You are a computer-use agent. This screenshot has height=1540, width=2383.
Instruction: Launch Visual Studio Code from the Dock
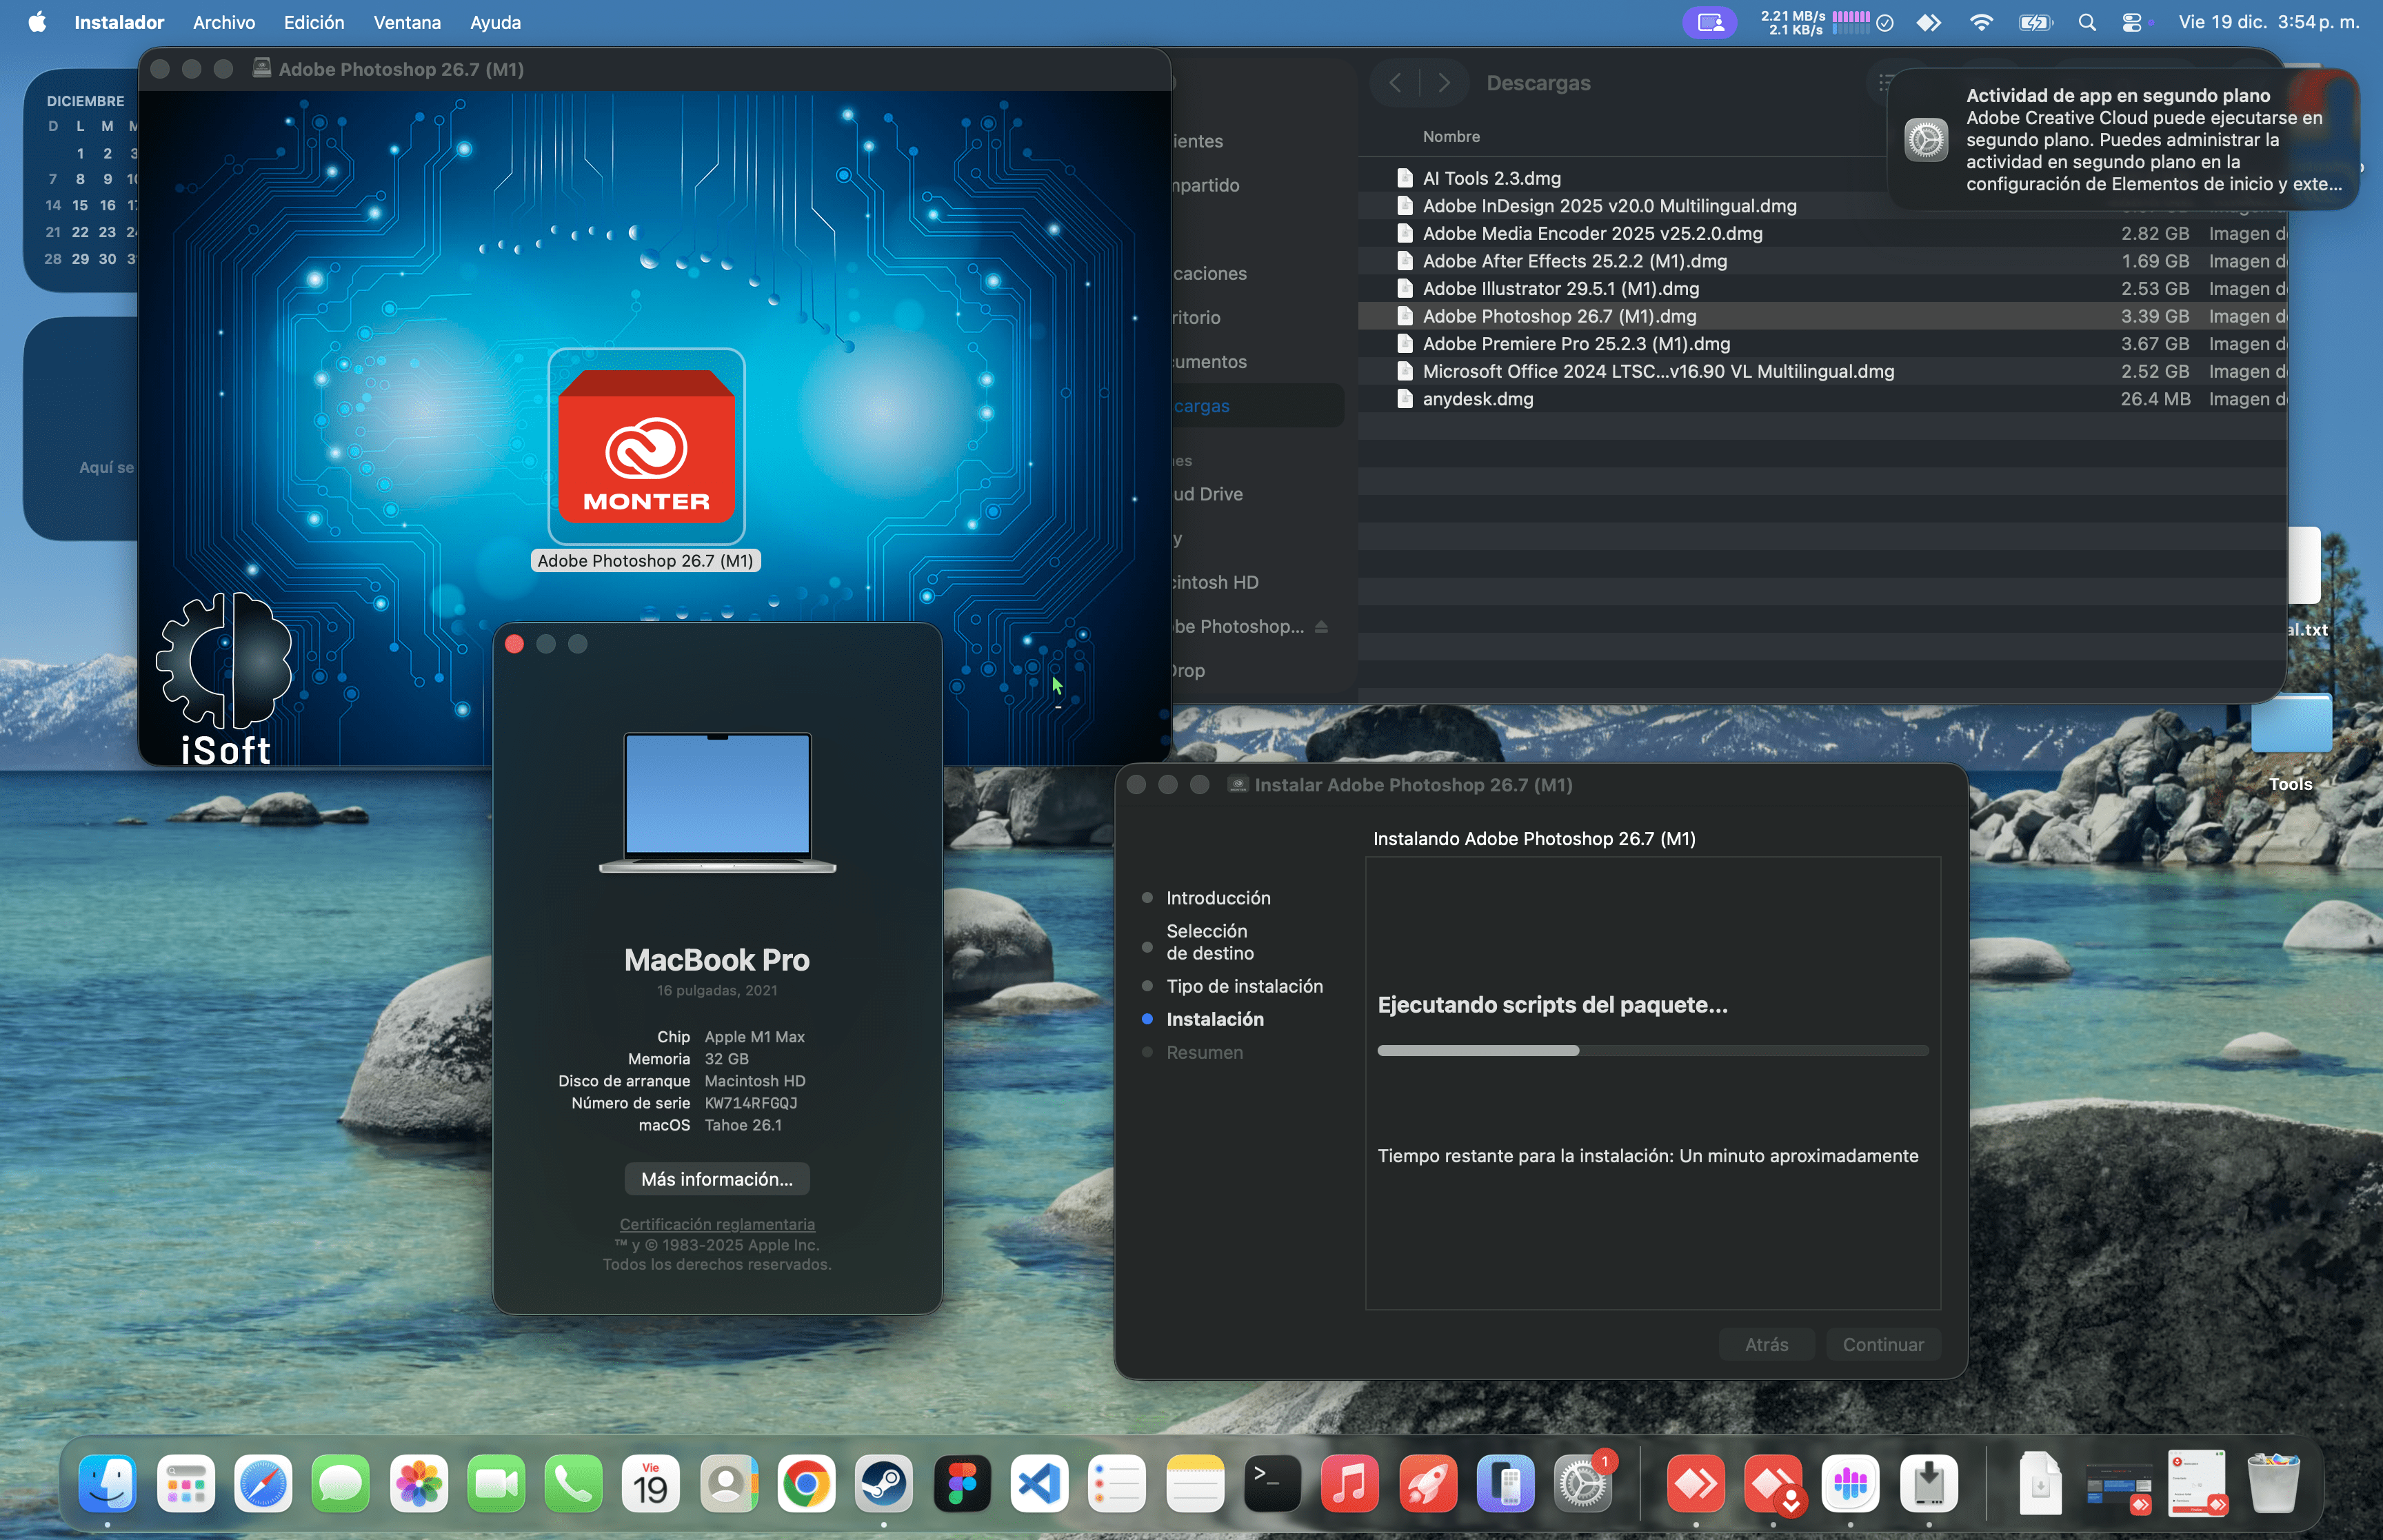[1040, 1484]
